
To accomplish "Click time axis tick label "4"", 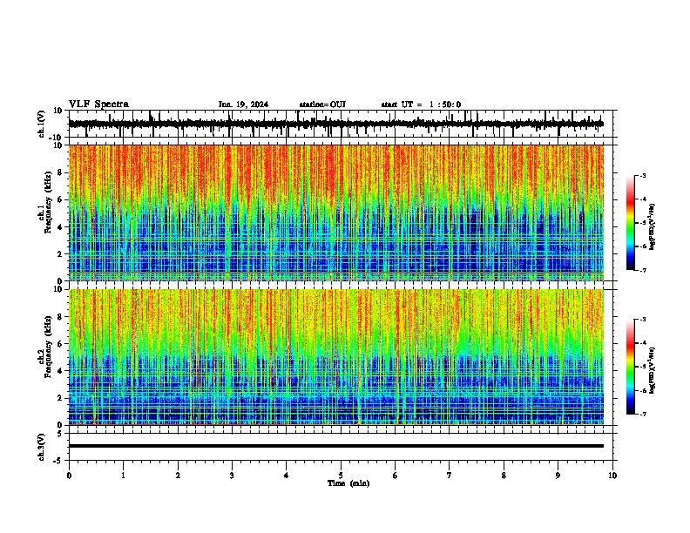I will [x=287, y=476].
